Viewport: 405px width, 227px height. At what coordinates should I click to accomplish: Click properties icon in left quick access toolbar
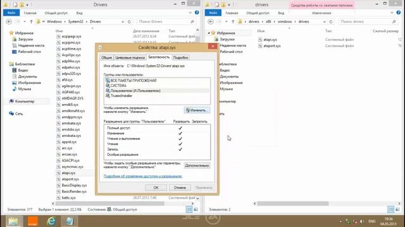point(15,4)
